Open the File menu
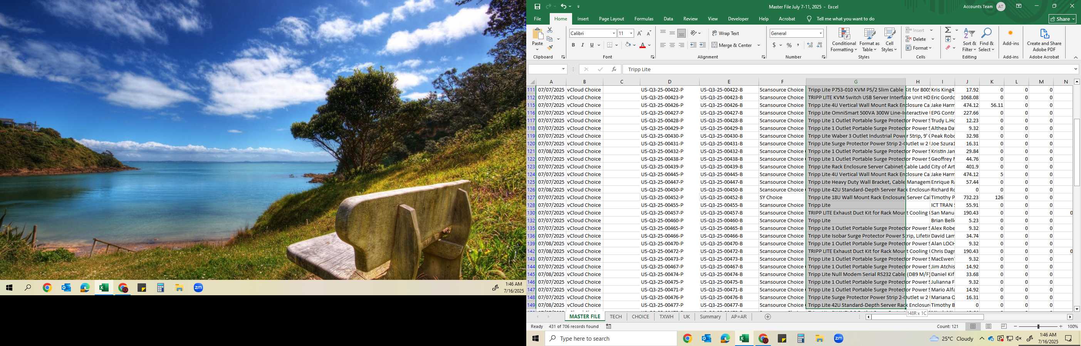 pyautogui.click(x=537, y=19)
